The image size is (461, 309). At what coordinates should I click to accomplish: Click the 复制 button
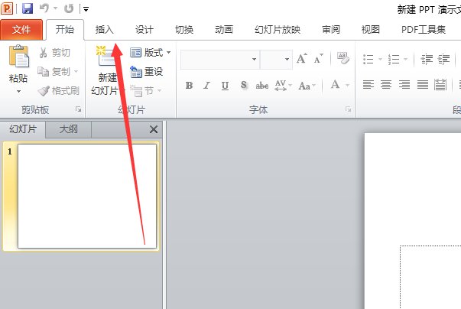(54, 71)
